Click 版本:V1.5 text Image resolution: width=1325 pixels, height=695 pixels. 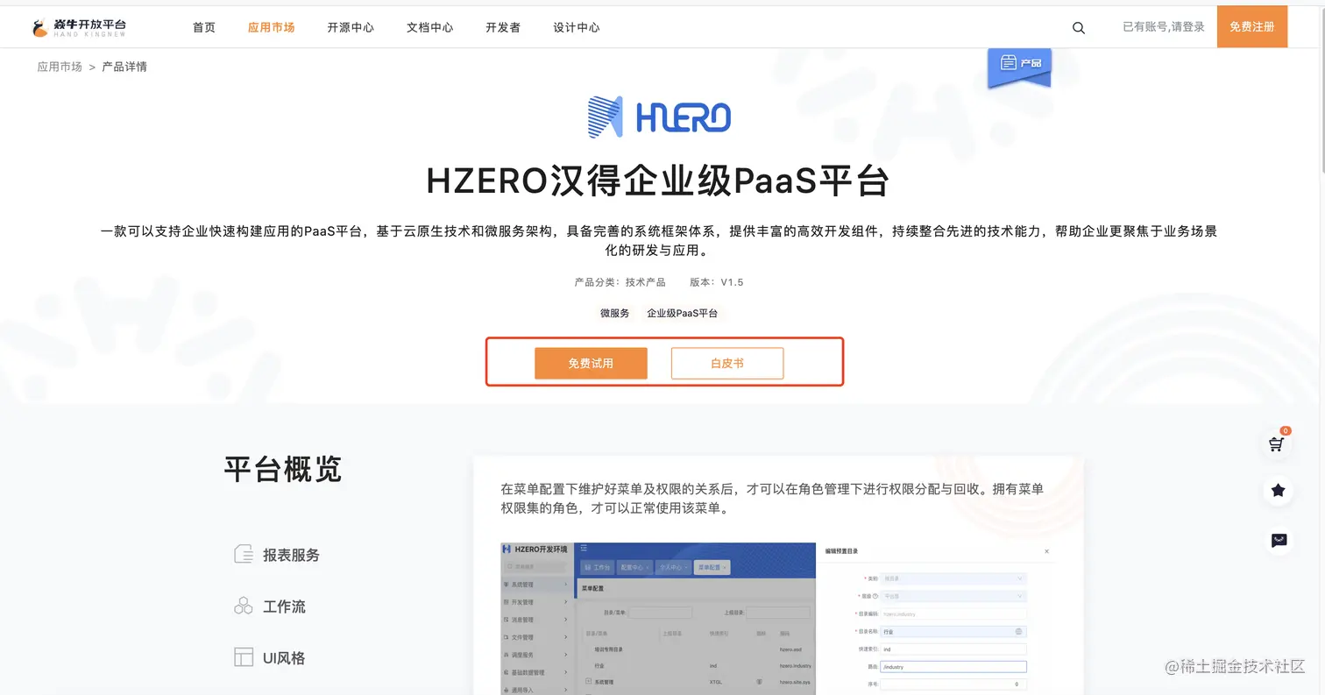pos(717,282)
